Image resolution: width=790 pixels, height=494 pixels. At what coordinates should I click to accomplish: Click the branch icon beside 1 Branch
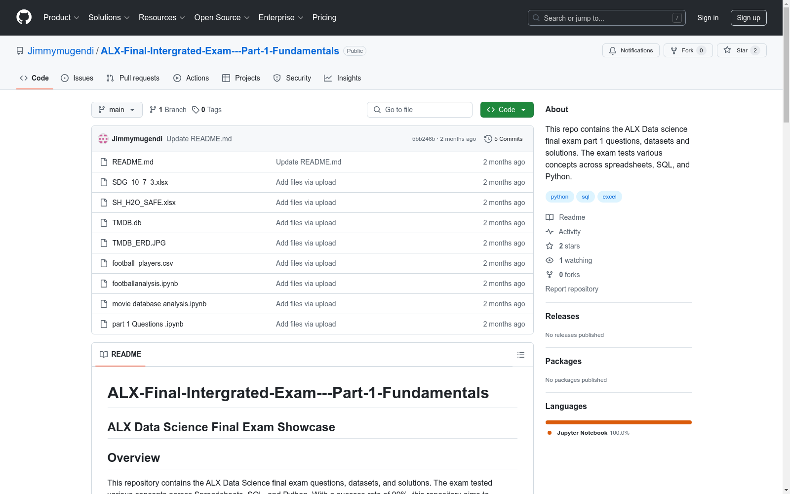tap(153, 110)
